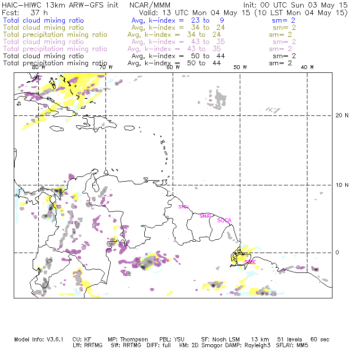Click the black 'Total cloud mixing ratio' legend line

[44, 56]
